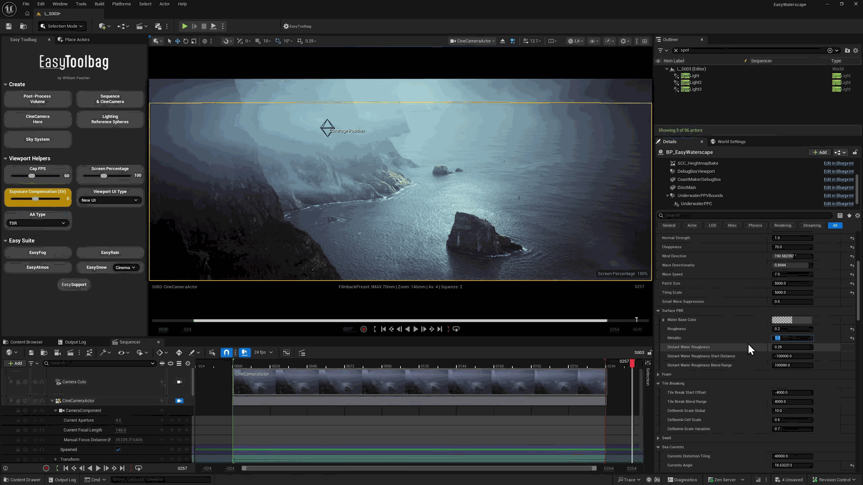Jump to sequence start in viewport transport

383,329
